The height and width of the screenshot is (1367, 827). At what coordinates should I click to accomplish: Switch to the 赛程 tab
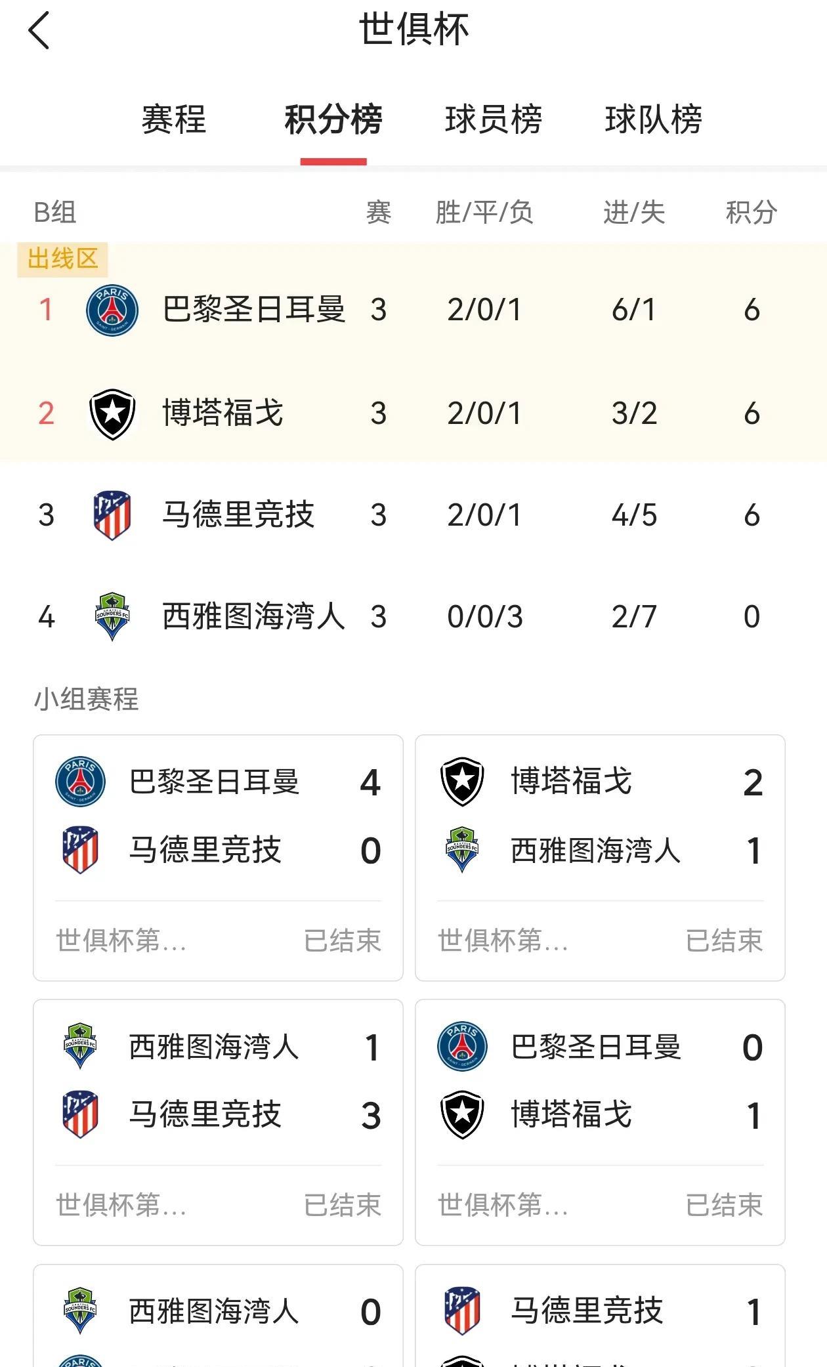174,119
